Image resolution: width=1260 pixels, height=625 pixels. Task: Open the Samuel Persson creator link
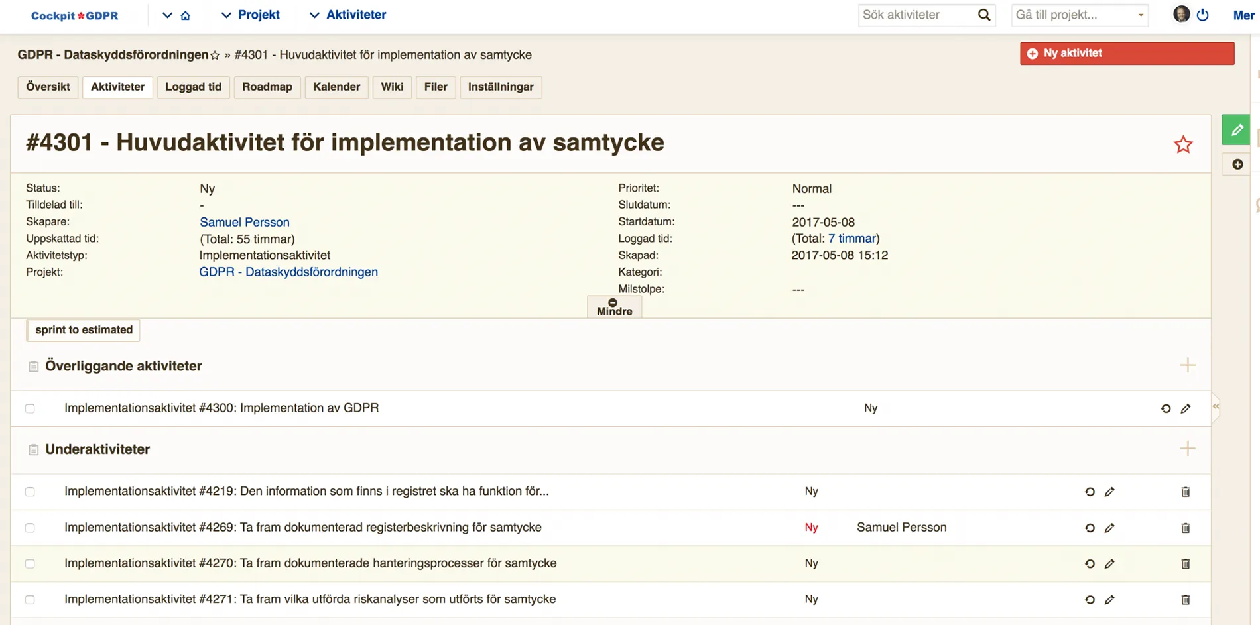[244, 221]
